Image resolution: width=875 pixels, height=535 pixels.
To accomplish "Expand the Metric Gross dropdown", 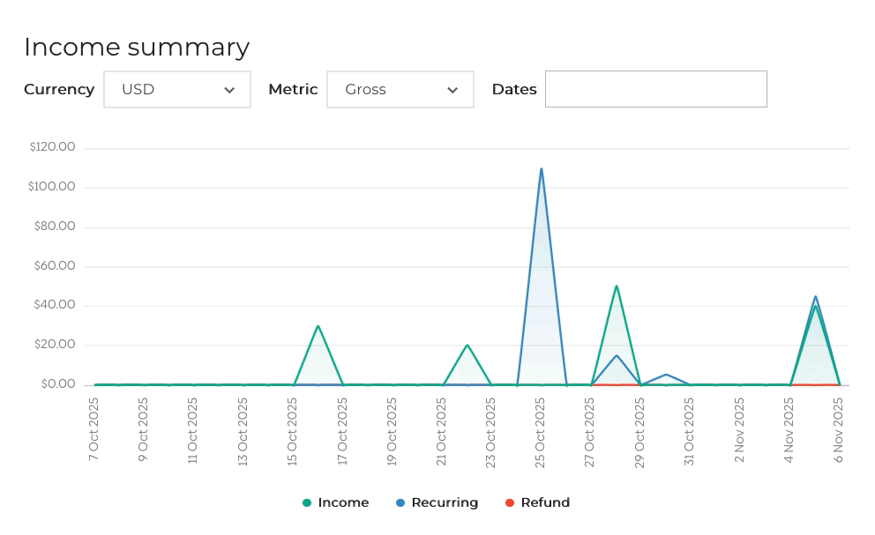I will tap(400, 89).
